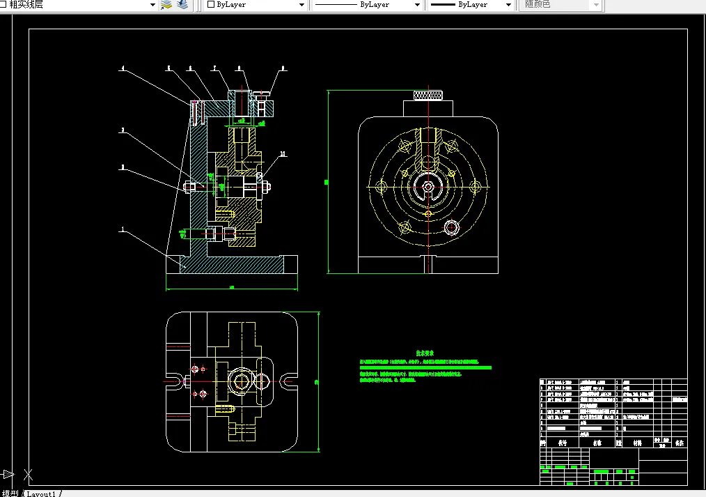Open the 粗实线层 layer dropdown list

pos(152,5)
